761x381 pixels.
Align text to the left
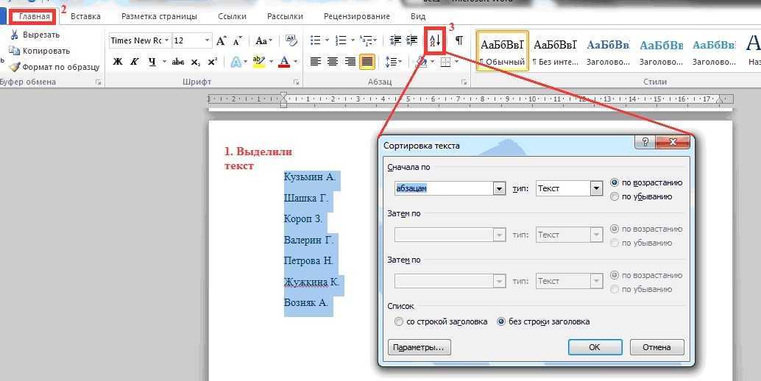316,62
